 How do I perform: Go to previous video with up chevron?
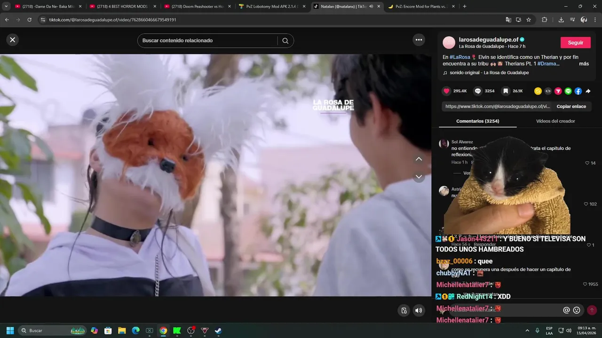tap(419, 159)
